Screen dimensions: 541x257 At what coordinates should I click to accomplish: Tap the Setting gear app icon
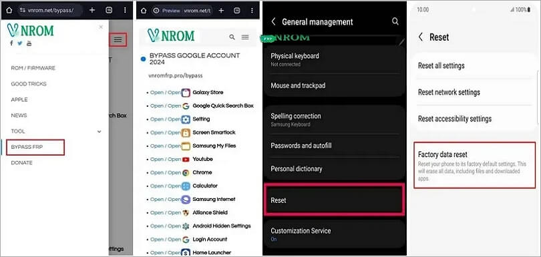tap(186, 119)
